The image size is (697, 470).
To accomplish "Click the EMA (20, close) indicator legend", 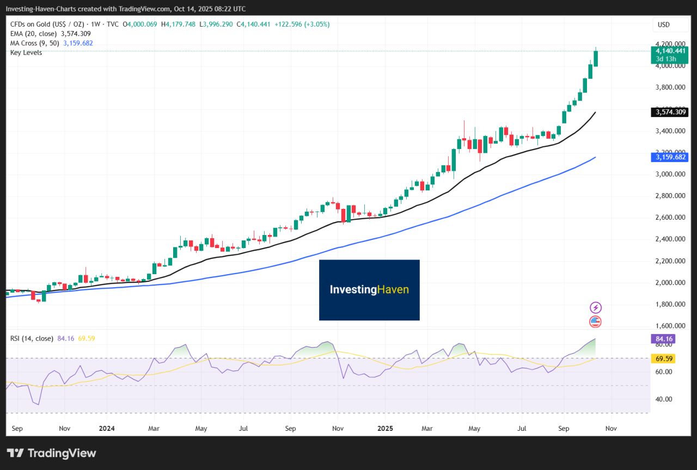I will (x=33, y=34).
